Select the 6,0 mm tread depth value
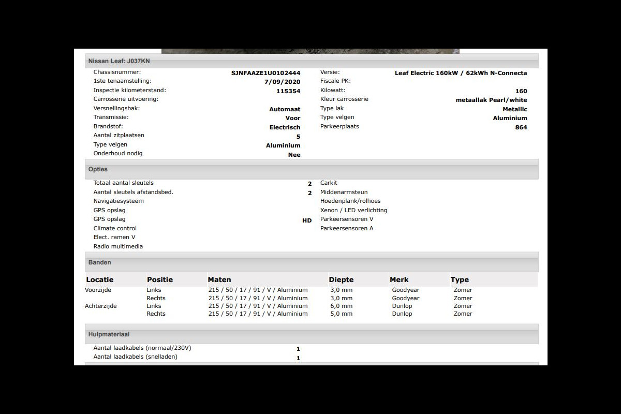 [342, 306]
